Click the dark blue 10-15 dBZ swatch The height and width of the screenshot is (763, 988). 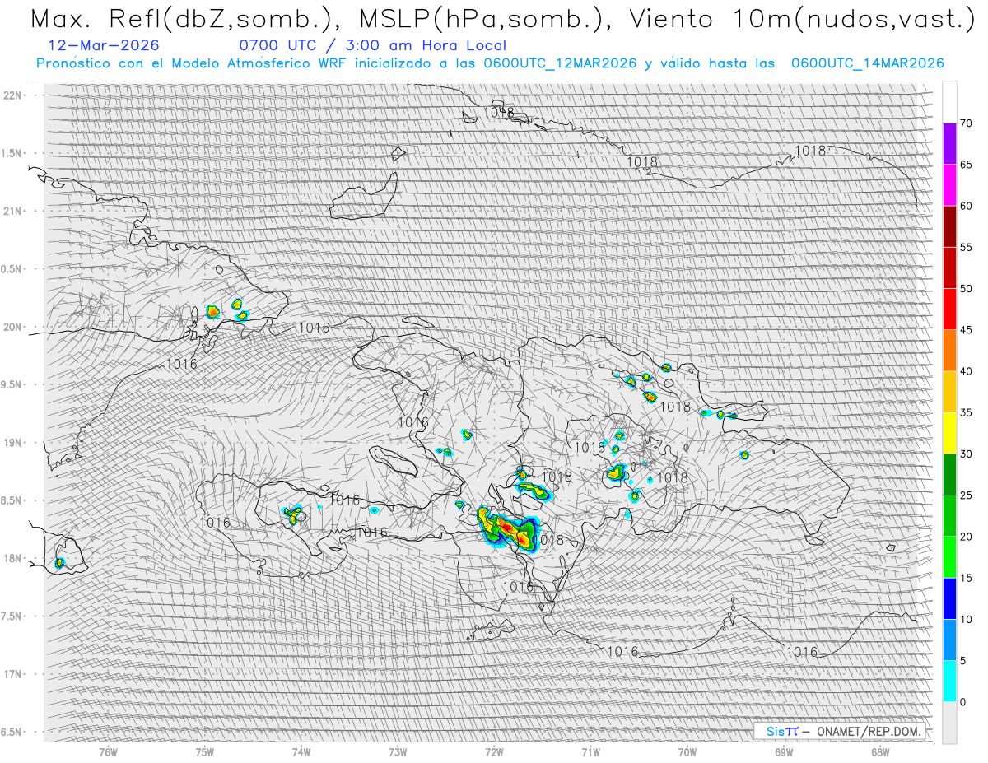click(949, 598)
